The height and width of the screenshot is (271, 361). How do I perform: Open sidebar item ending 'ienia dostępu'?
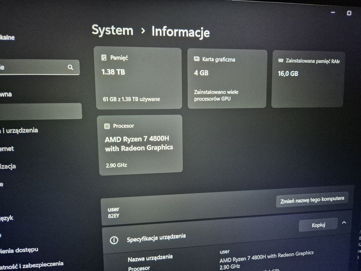tap(19, 250)
